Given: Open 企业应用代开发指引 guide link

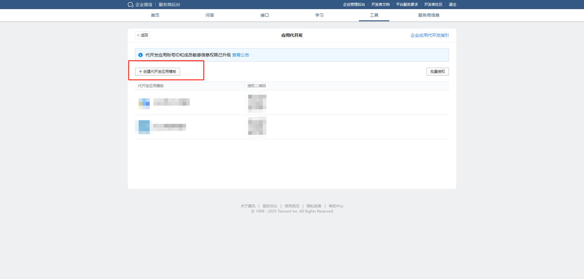Looking at the screenshot, I should [x=429, y=35].
